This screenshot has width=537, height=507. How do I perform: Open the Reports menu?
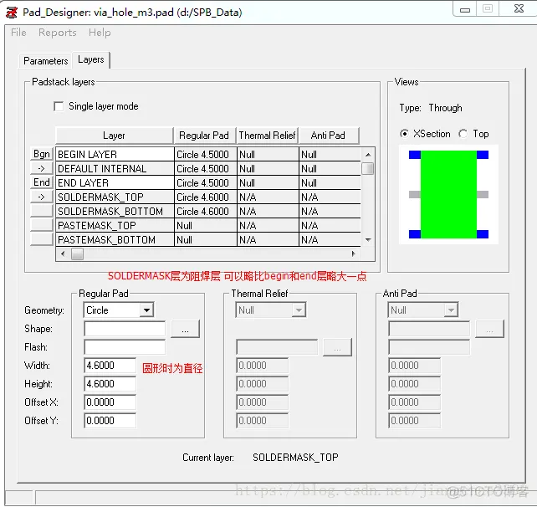tap(58, 33)
